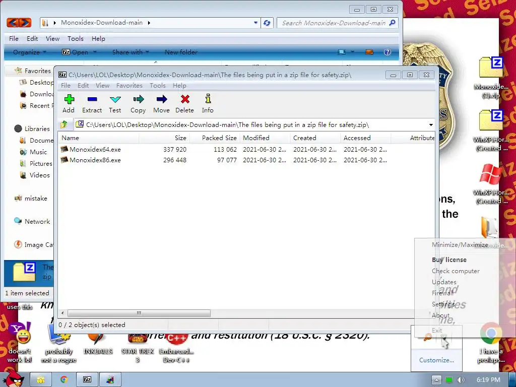Select the Copy tool in 7-Zip
This screenshot has width=516, height=387.
pyautogui.click(x=138, y=104)
